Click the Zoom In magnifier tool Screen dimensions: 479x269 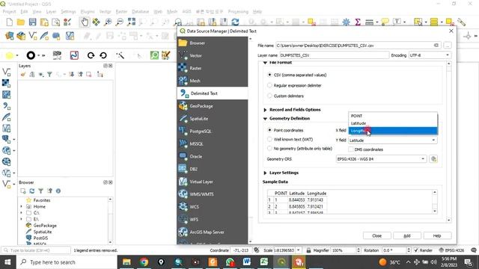[108, 22]
